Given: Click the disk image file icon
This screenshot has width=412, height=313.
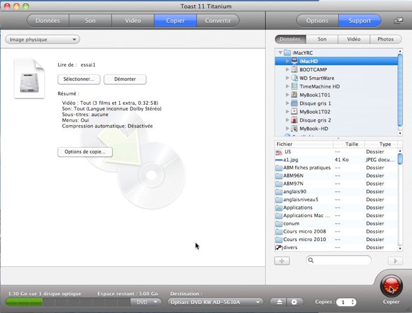Looking at the screenshot, I should click(30, 79).
